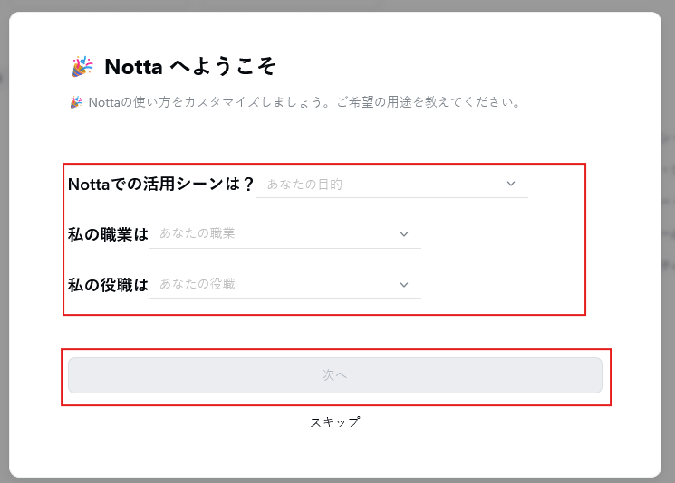
Task: Click the Nottaの使い方をカスタマイズ subtitle text
Action: pyautogui.click(x=207, y=102)
